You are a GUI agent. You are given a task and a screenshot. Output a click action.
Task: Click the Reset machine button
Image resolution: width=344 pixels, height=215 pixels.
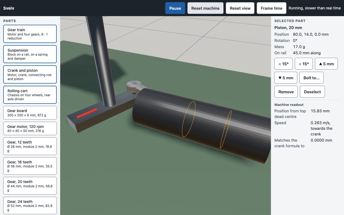tap(205, 8)
